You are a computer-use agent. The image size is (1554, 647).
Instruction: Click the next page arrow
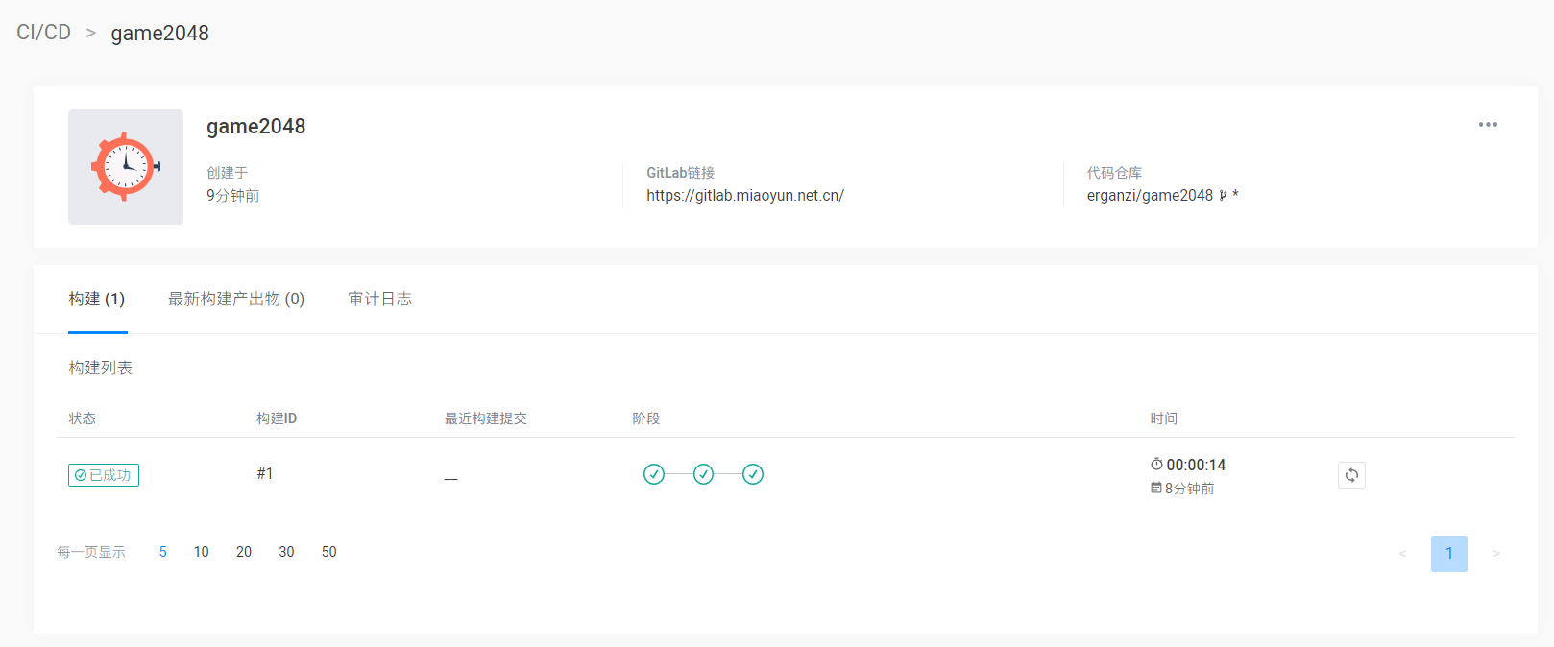[1495, 554]
